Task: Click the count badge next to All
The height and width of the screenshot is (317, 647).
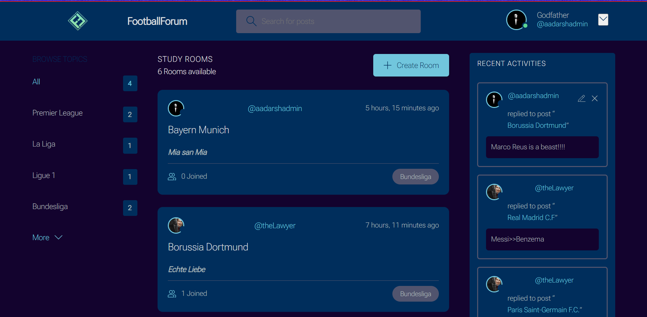Action: [x=130, y=83]
